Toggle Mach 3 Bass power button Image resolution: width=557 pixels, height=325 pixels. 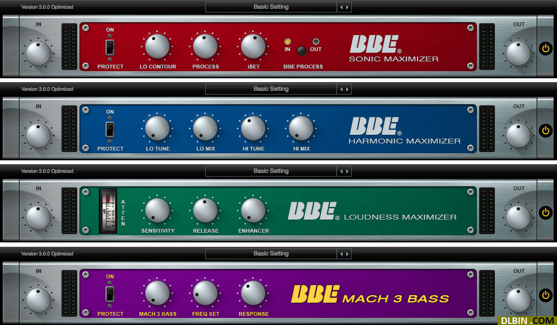(x=546, y=295)
